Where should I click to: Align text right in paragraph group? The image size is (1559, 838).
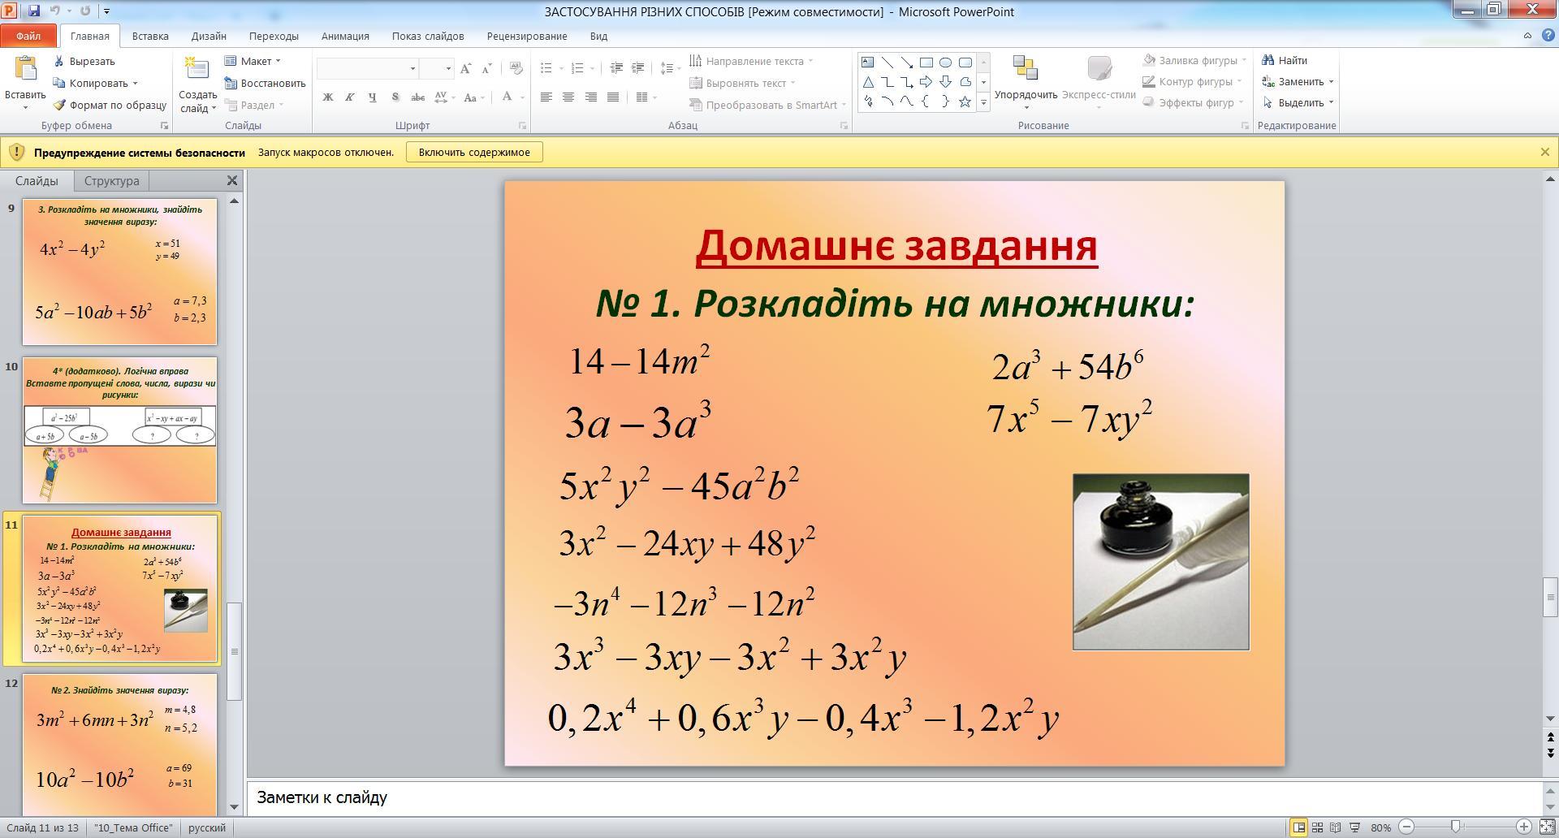pos(591,97)
